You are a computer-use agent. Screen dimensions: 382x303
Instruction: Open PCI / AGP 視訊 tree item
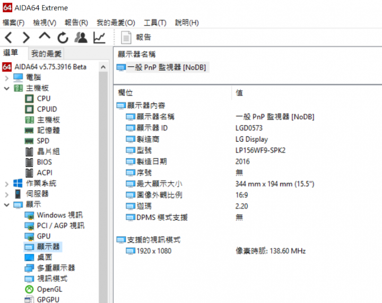pyautogui.click(x=55, y=226)
